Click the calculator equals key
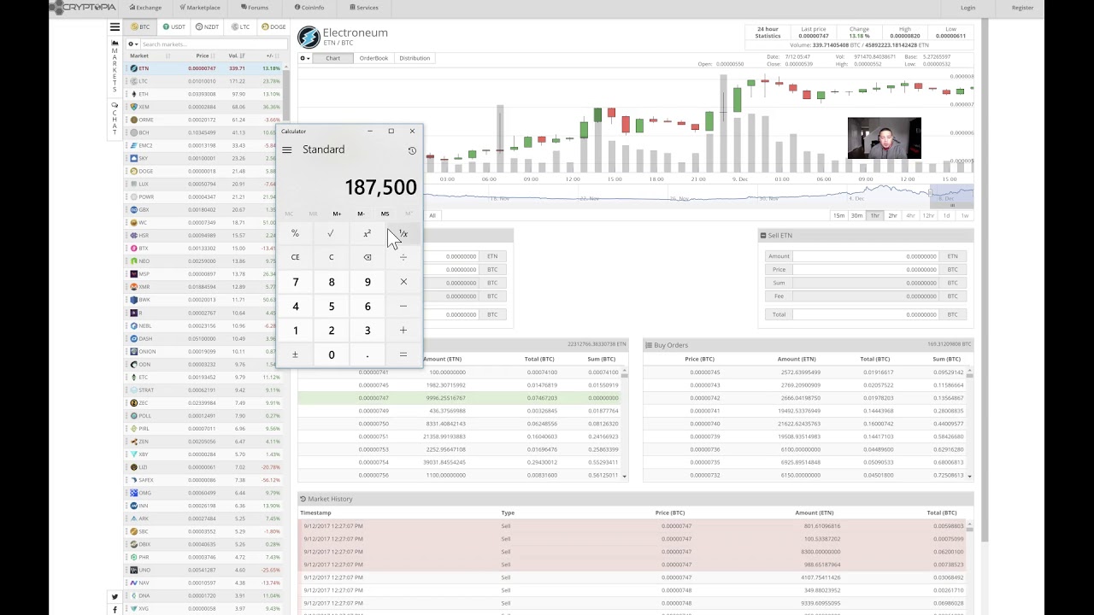The height and width of the screenshot is (615, 1094). (403, 354)
